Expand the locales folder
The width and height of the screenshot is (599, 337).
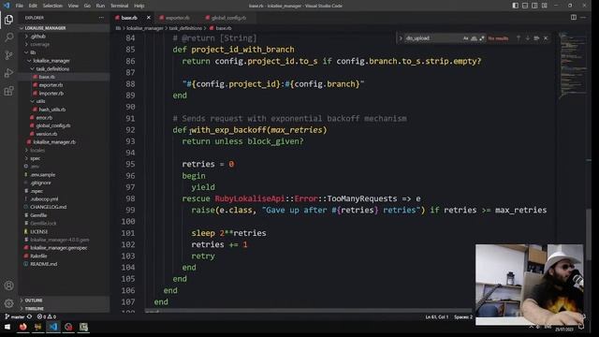pos(37,150)
